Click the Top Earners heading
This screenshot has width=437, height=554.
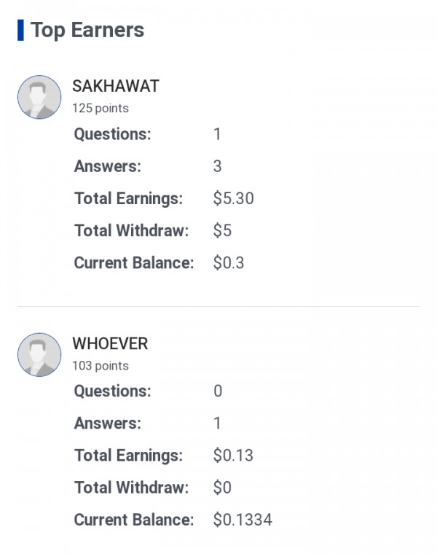pos(87,31)
